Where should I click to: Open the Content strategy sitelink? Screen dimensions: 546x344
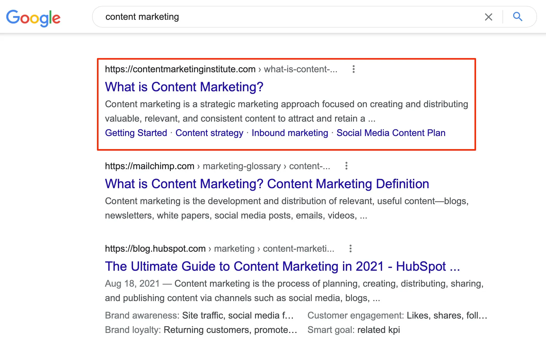[x=209, y=133]
